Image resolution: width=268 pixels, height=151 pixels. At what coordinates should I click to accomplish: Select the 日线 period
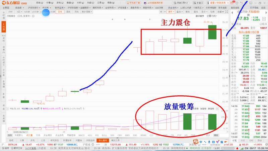(60, 12)
